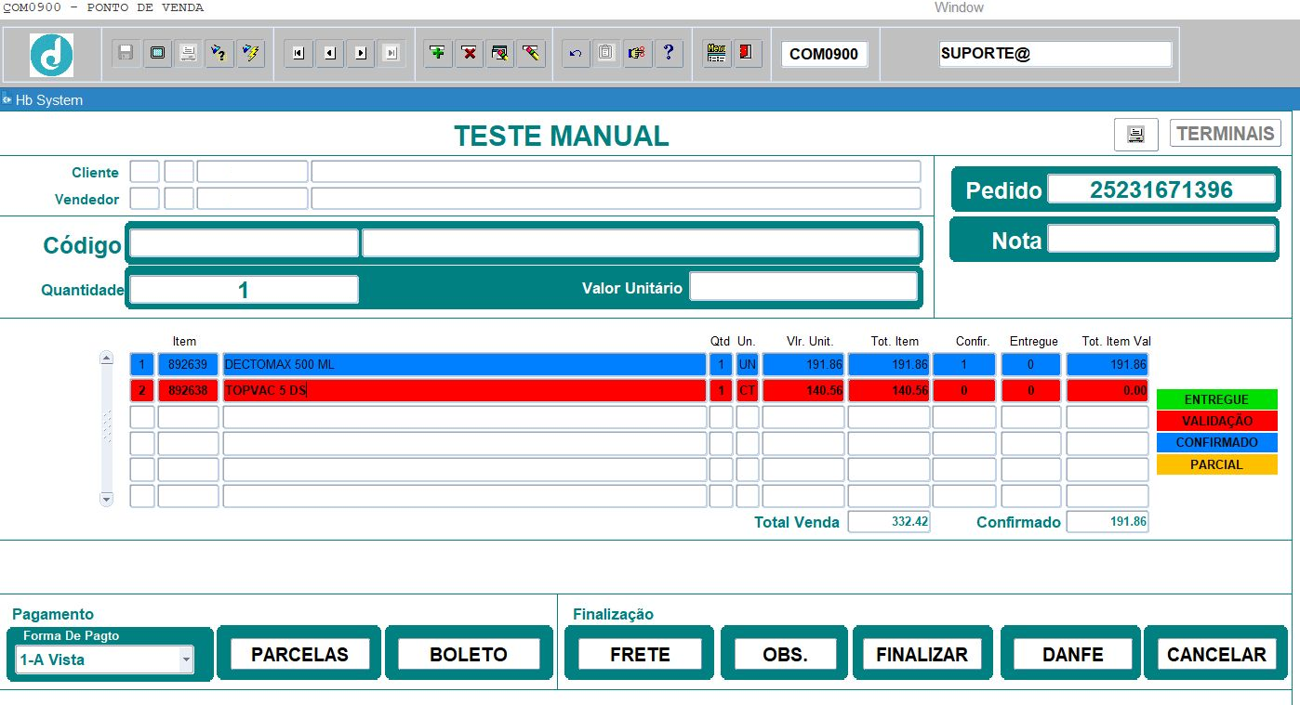Click the printer icon beside TERMINAIS
The image size is (1300, 705).
tap(1135, 135)
